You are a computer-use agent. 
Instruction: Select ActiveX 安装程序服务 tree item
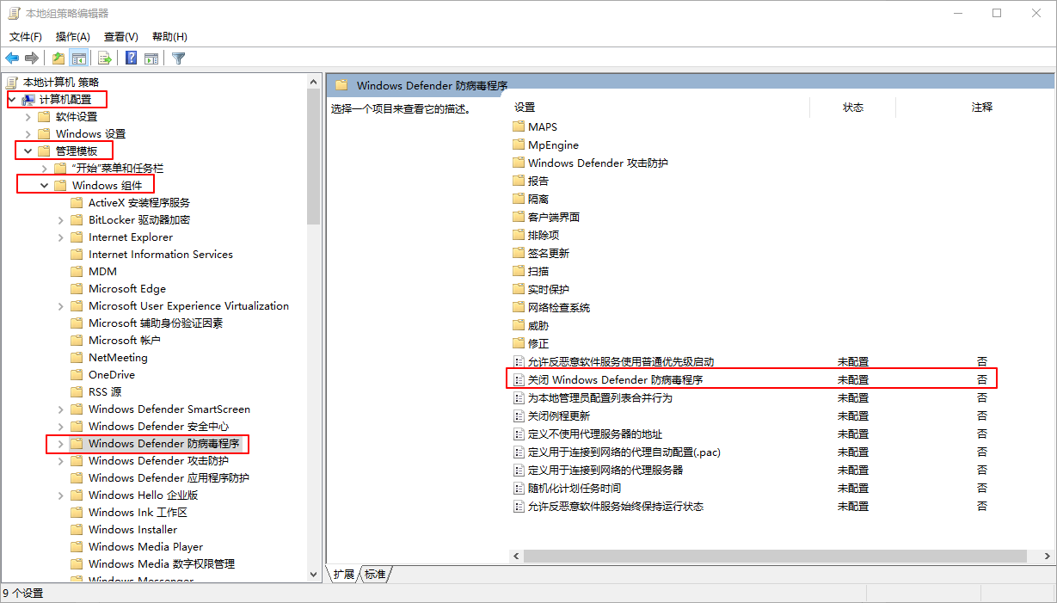tap(139, 202)
